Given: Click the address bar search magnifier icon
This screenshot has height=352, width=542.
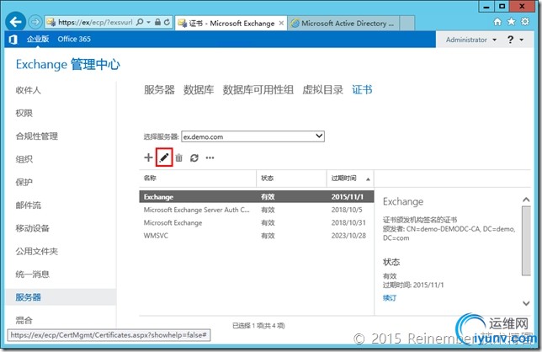Looking at the screenshot, I should (140, 22).
